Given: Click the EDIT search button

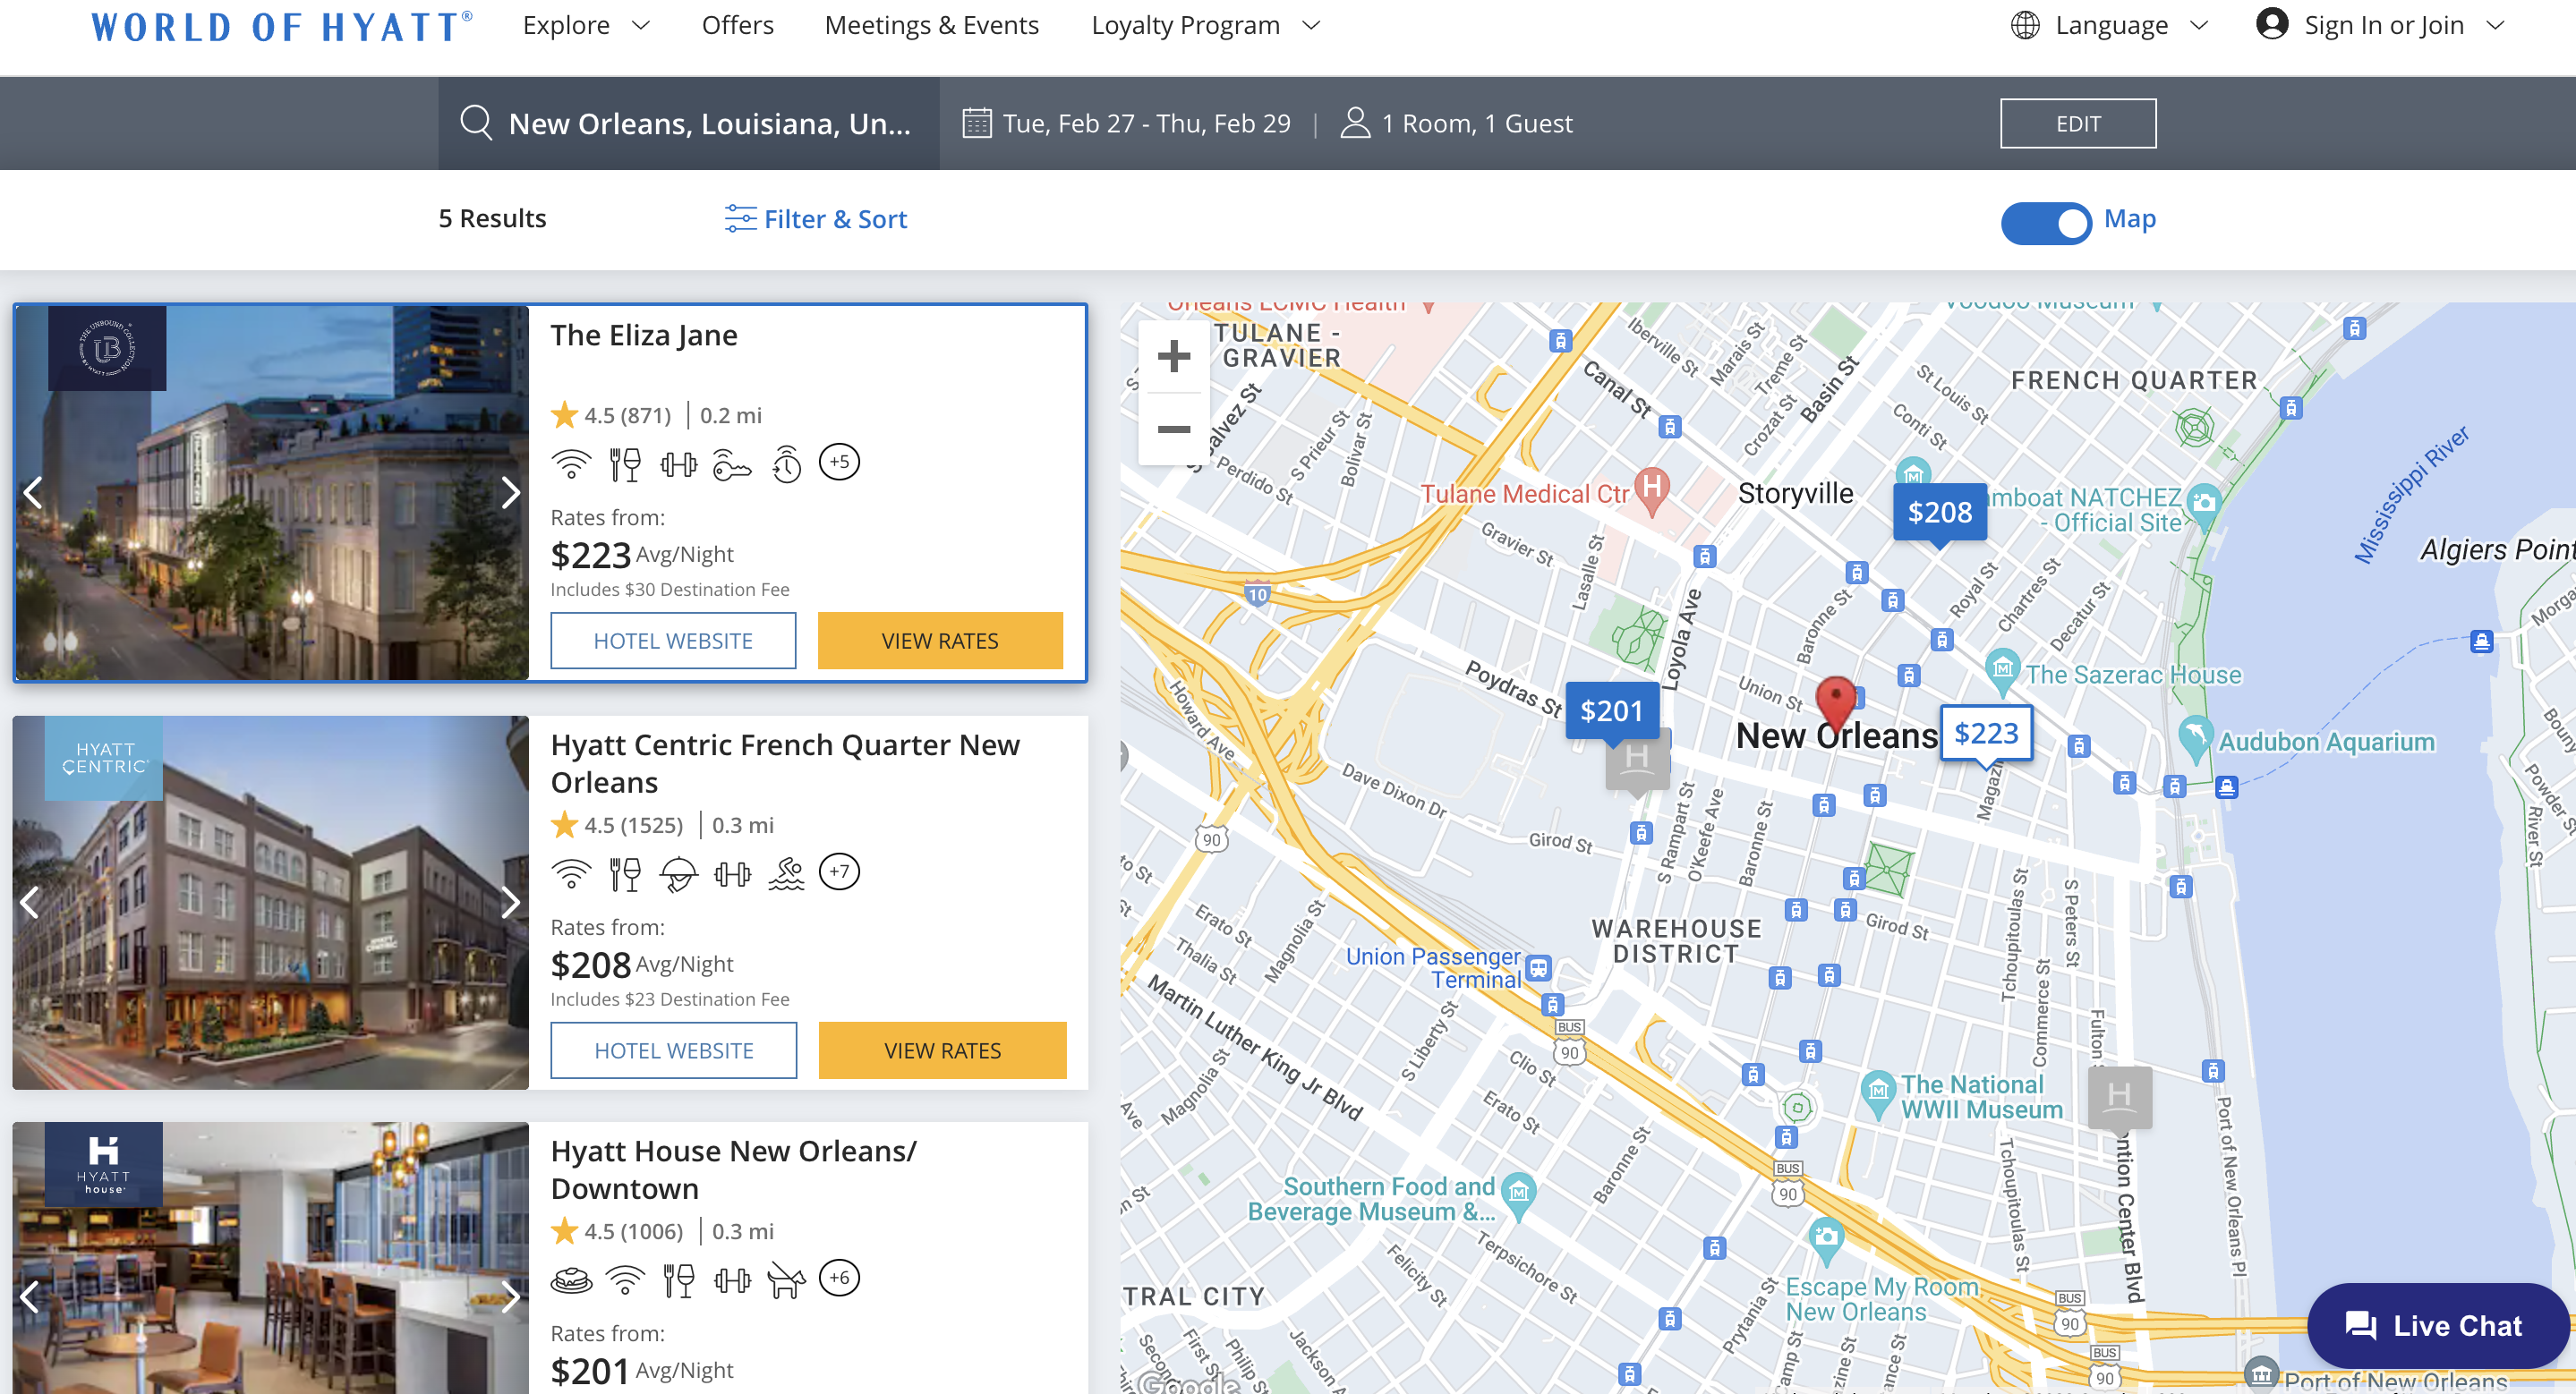Looking at the screenshot, I should tap(2078, 123).
